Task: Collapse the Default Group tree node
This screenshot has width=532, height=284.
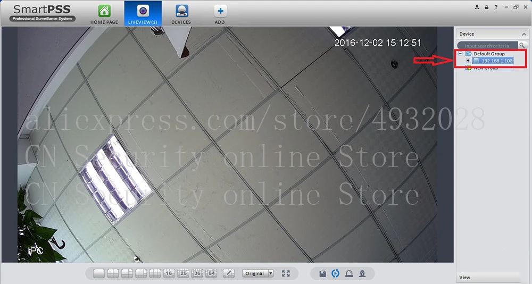Action: (x=460, y=54)
